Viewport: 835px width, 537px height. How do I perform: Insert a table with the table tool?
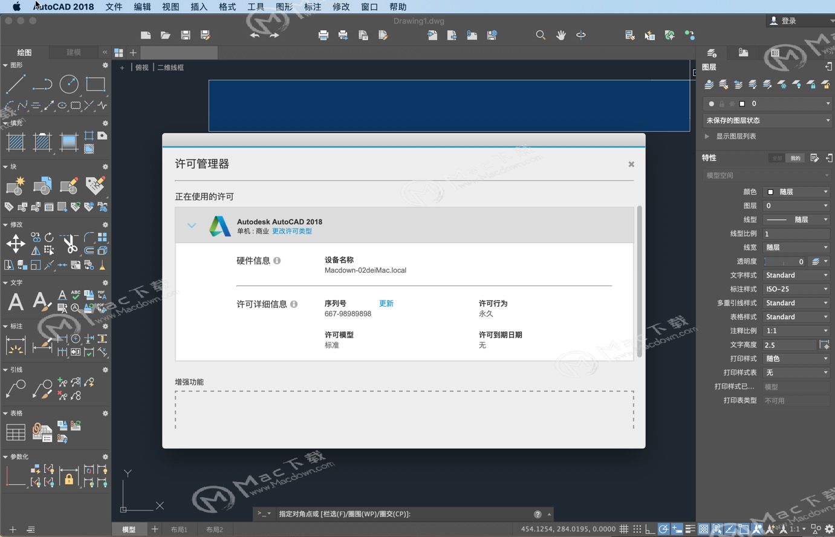(15, 432)
